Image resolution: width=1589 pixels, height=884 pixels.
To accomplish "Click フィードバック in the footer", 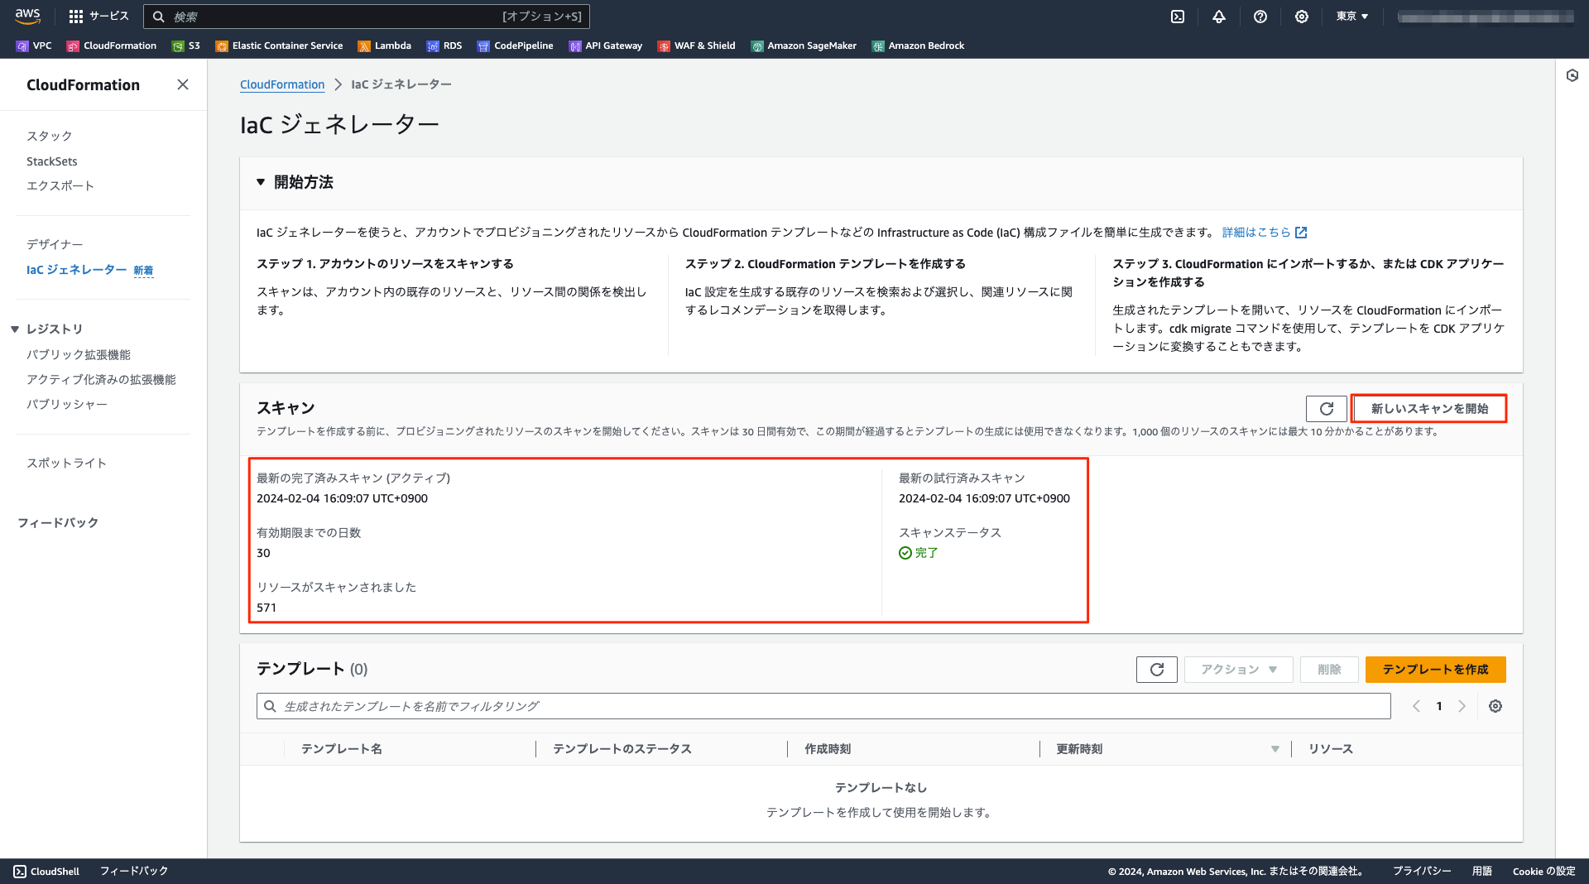I will click(x=134, y=872).
